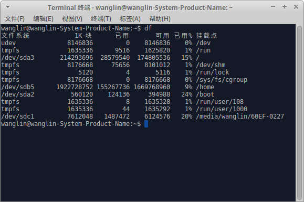Minimize the Terminal window
This screenshot has width=304, height=202.
coord(273,7)
